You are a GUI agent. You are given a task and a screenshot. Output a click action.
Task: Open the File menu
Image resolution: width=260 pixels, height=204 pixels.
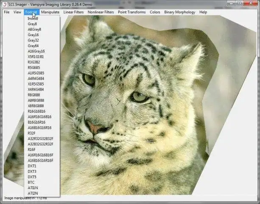click(7, 12)
